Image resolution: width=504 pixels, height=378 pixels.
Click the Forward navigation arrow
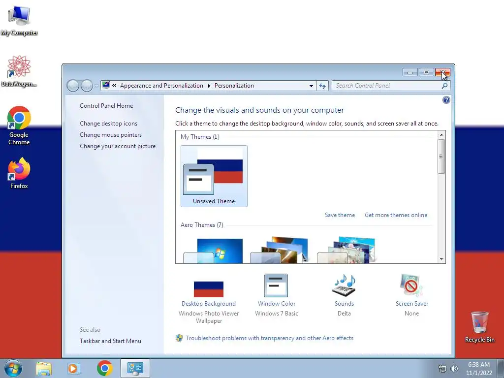87,86
